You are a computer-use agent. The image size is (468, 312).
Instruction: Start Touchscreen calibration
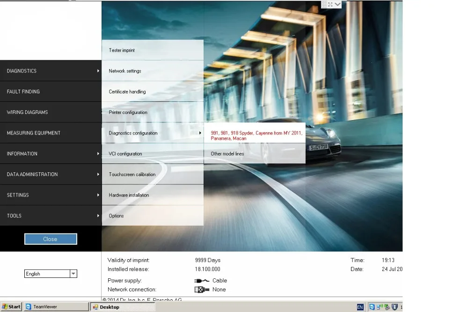[153, 174]
